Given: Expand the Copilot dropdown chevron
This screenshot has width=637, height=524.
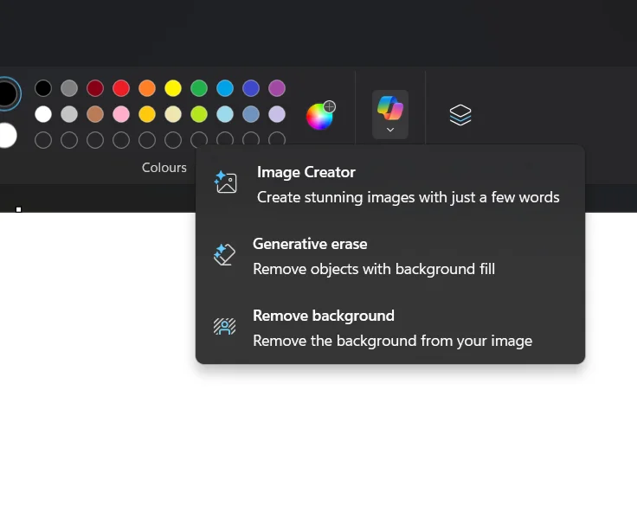Looking at the screenshot, I should pos(390,130).
